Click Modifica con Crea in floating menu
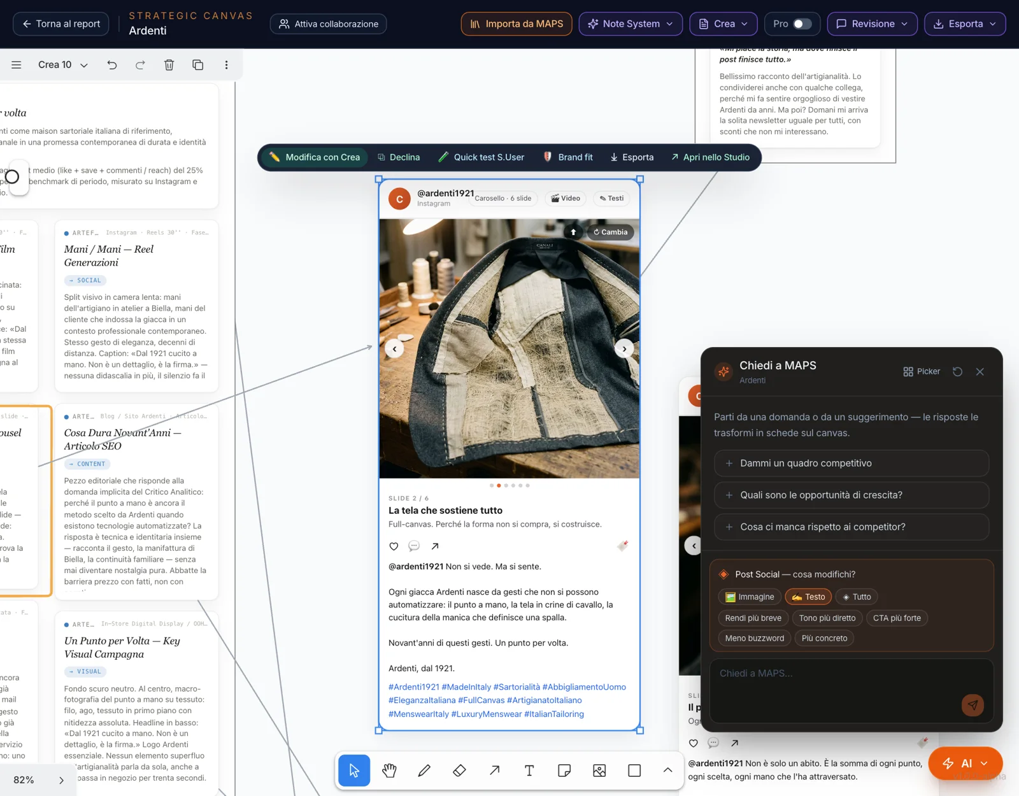1019x796 pixels. click(x=315, y=157)
